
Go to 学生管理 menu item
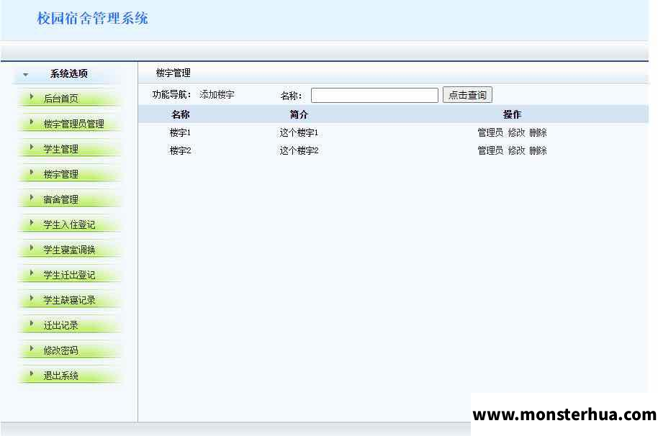(61, 149)
